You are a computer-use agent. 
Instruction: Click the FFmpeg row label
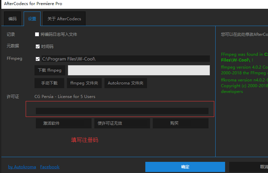(14, 58)
